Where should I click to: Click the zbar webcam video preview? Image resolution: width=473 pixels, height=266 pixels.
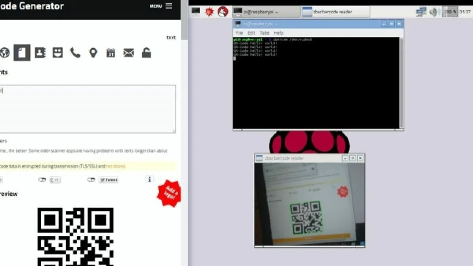pyautogui.click(x=309, y=204)
